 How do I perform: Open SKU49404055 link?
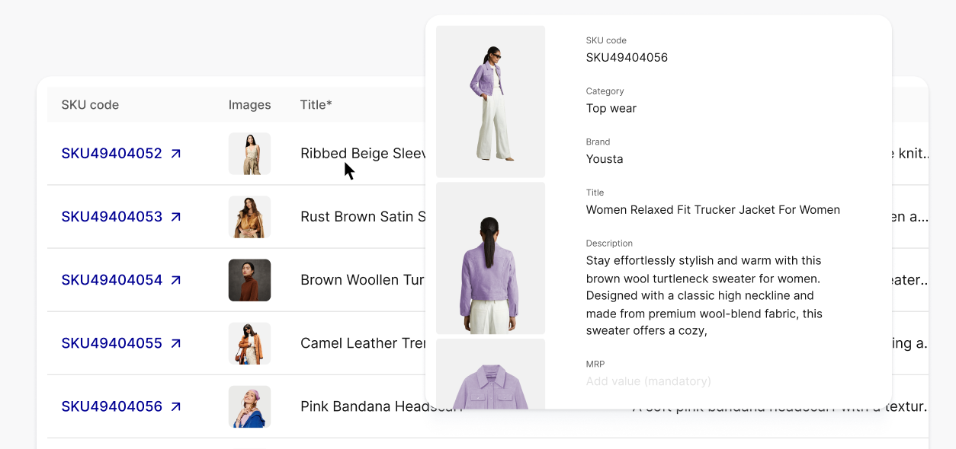pos(112,343)
